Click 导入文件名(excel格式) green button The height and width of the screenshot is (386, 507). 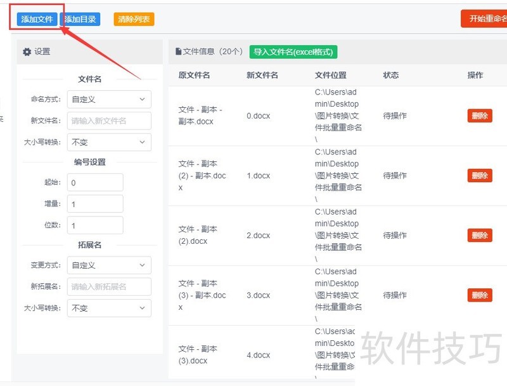(292, 51)
